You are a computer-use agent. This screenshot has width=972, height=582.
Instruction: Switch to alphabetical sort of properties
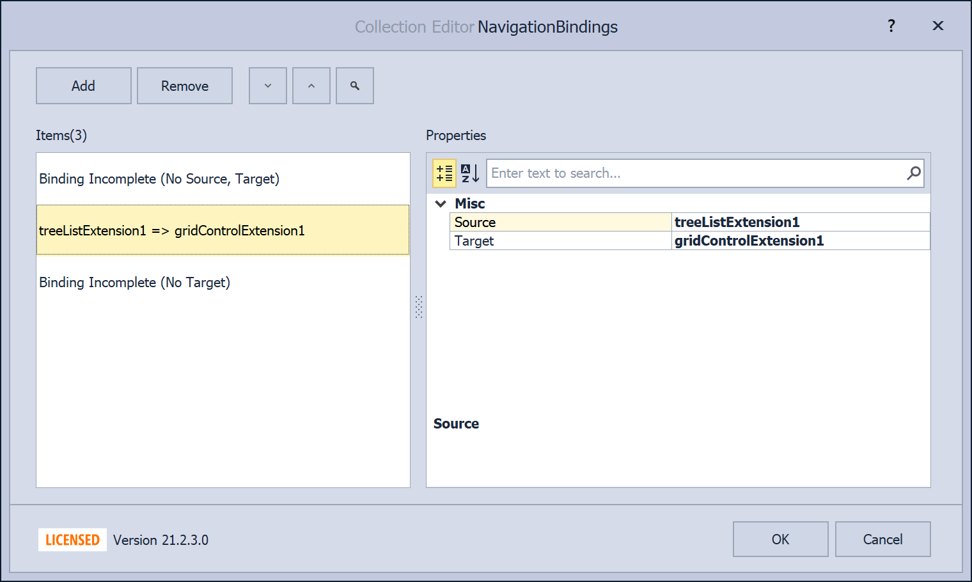pyautogui.click(x=470, y=173)
